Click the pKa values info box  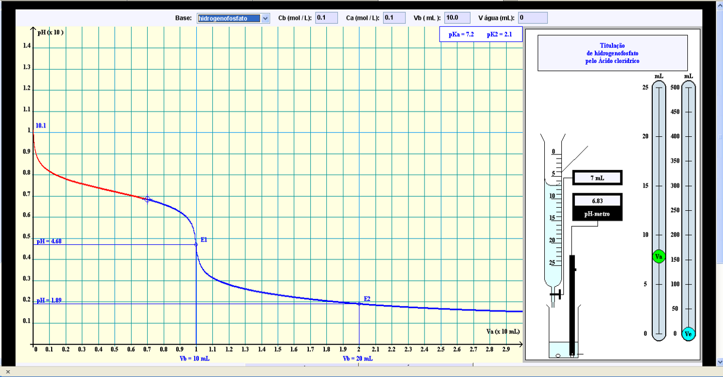pyautogui.click(x=480, y=35)
